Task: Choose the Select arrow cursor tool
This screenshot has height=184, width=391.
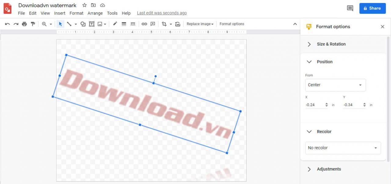Action: click(60, 24)
